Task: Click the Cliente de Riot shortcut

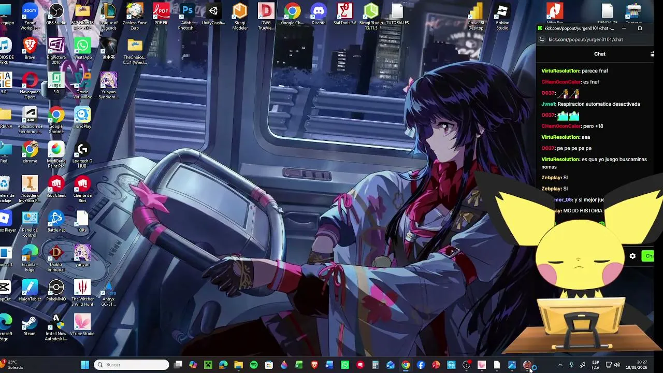Action: click(82, 190)
